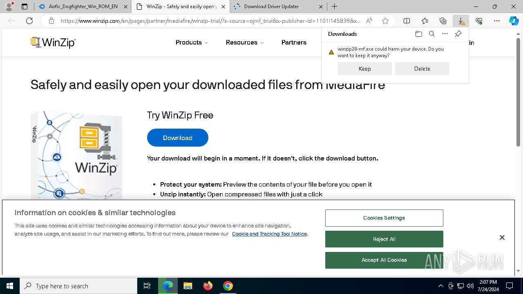Search downloads with the magnifier icon
This screenshot has width=523, height=294.
(431, 34)
